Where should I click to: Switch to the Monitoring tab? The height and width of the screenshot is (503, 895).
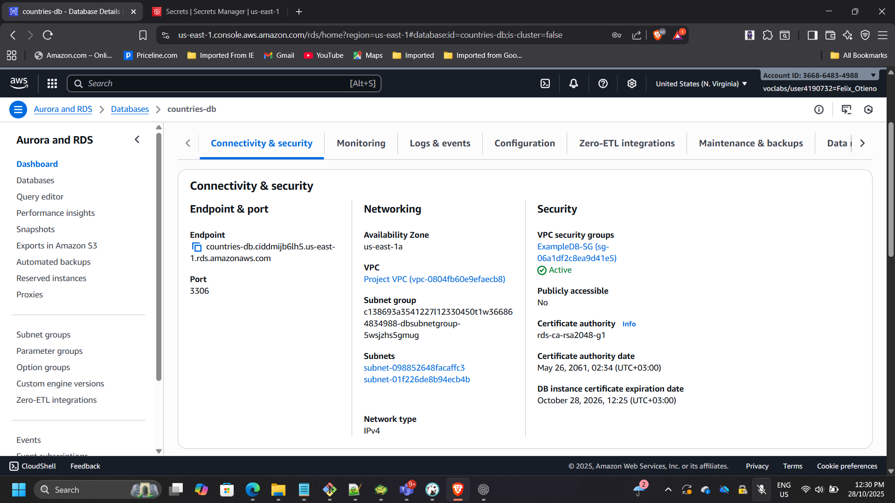click(361, 143)
